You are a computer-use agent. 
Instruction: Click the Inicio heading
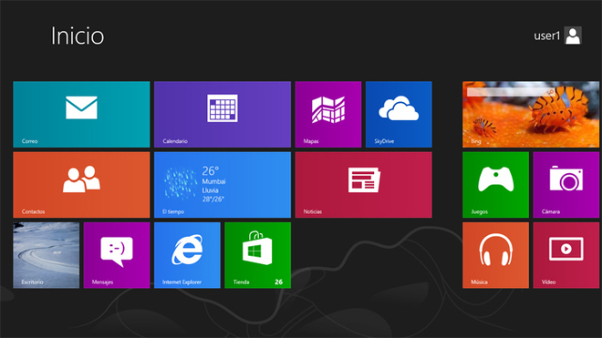pyautogui.click(x=78, y=36)
